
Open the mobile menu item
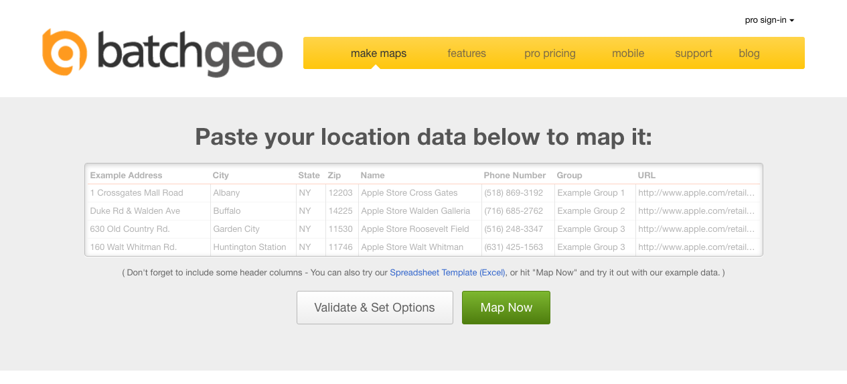pyautogui.click(x=628, y=53)
